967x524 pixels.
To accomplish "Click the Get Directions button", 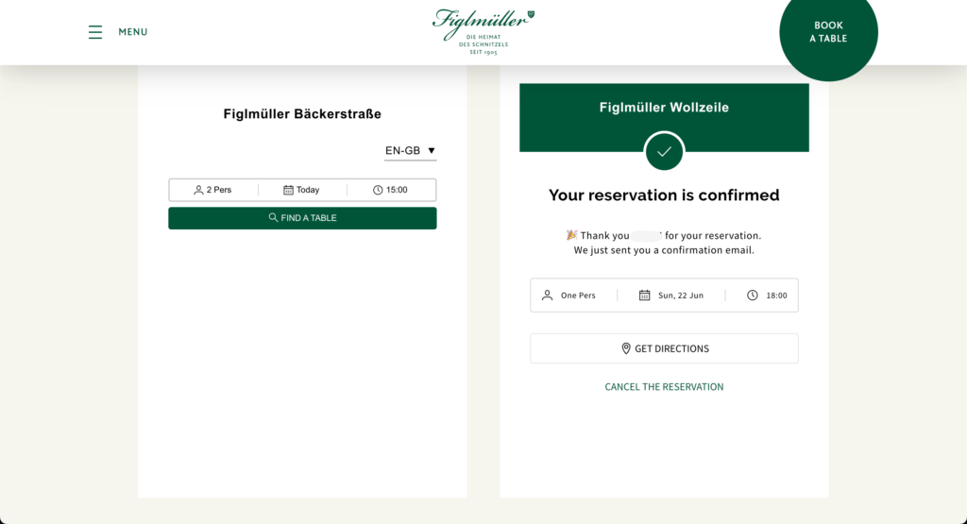I will [664, 348].
